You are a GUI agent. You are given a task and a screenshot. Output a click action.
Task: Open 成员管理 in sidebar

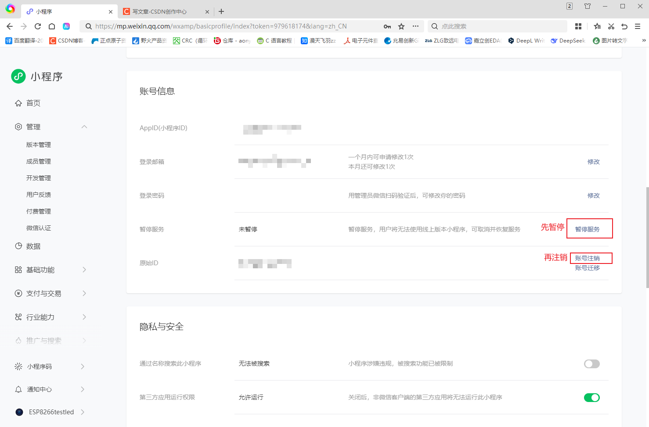pyautogui.click(x=39, y=161)
